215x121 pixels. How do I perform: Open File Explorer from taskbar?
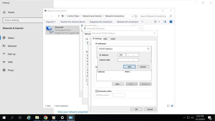coord(37,118)
